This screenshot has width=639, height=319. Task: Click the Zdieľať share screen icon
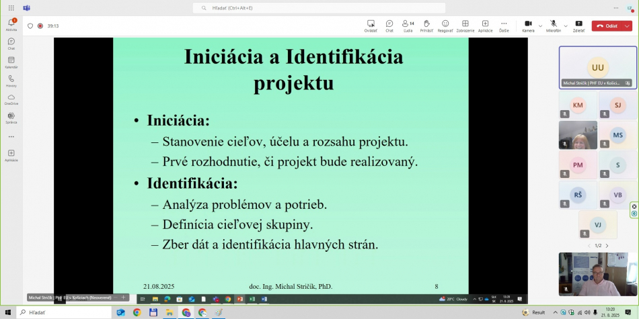click(578, 26)
